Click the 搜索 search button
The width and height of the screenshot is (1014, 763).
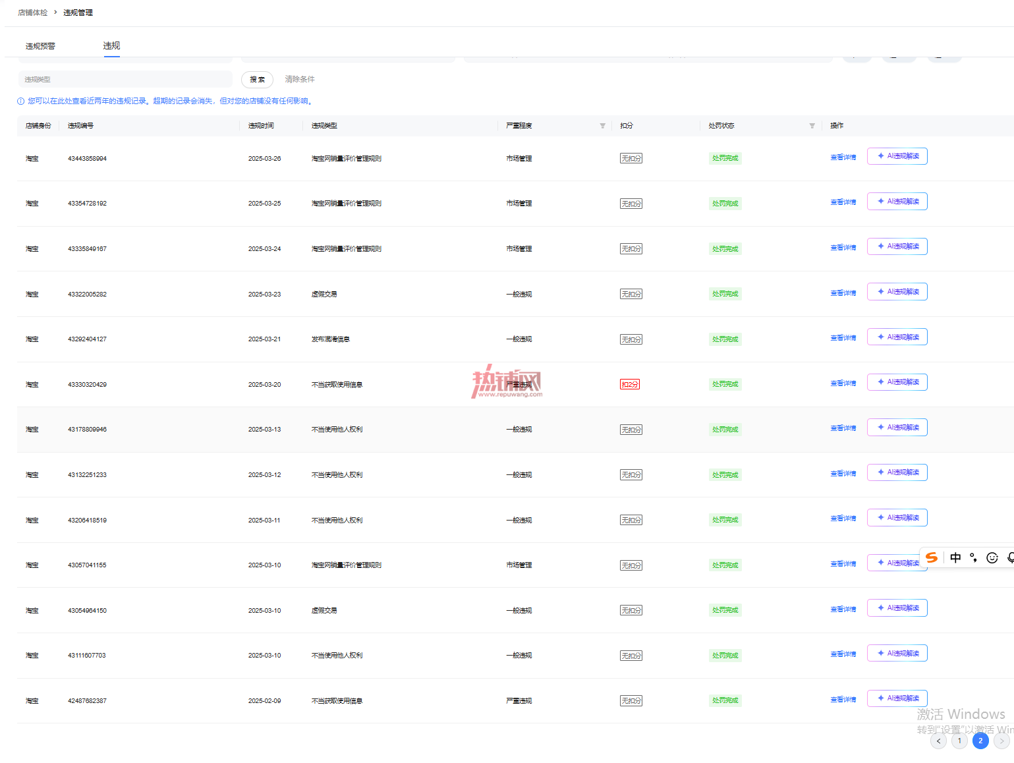coord(257,80)
